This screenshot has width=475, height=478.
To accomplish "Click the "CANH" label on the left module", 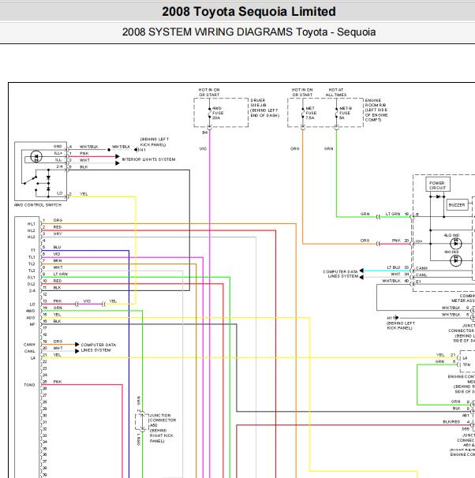I will click(29, 345).
